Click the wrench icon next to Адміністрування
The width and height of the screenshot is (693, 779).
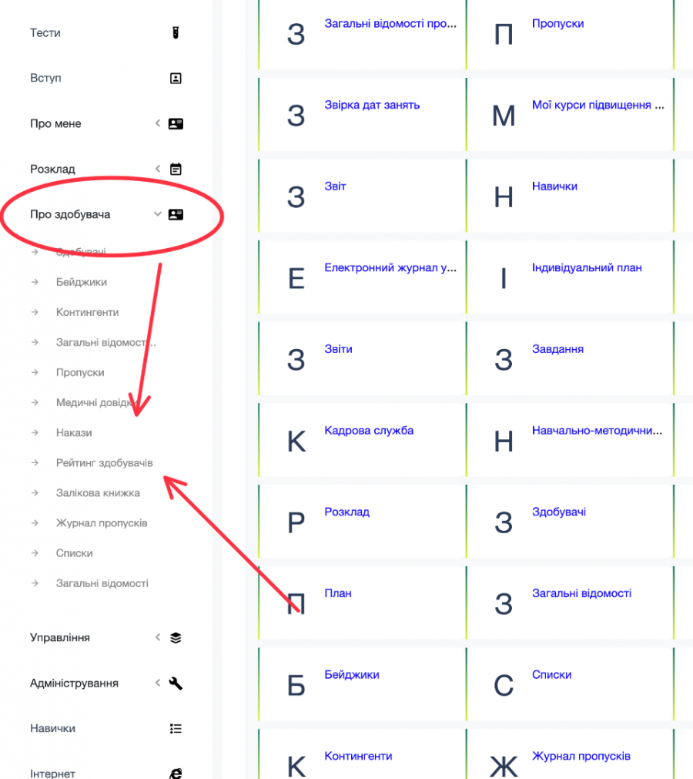[176, 683]
